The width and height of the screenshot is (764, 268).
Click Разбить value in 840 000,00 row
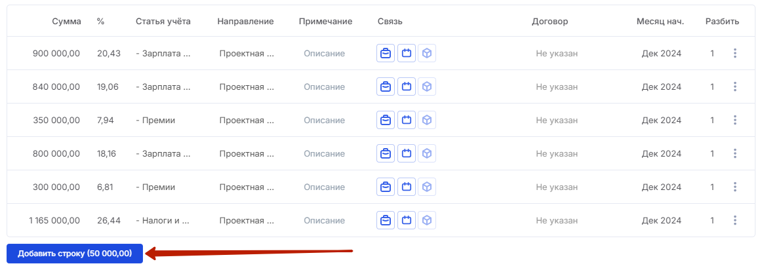[x=712, y=86]
